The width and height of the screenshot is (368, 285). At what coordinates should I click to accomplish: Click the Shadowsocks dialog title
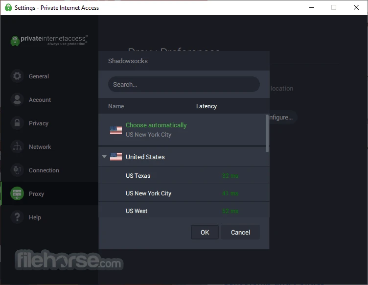tap(128, 61)
